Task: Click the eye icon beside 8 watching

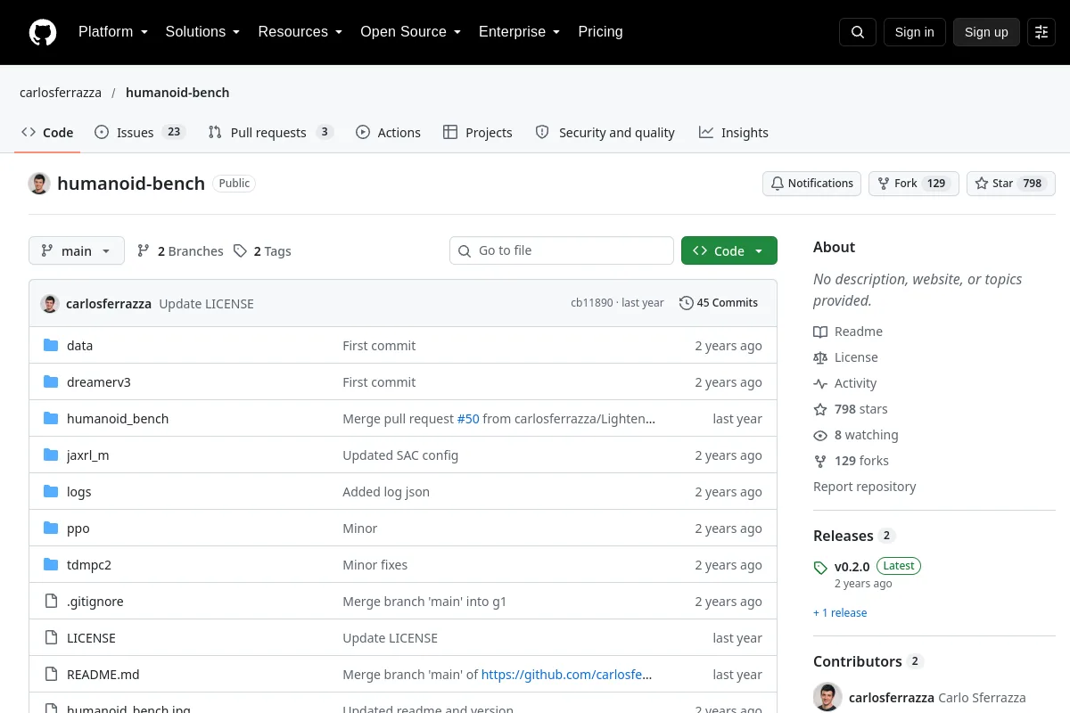Action: click(820, 435)
